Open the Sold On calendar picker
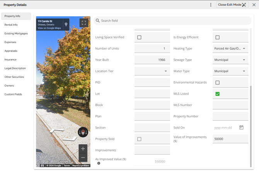The width and height of the screenshot is (259, 173). [241, 127]
